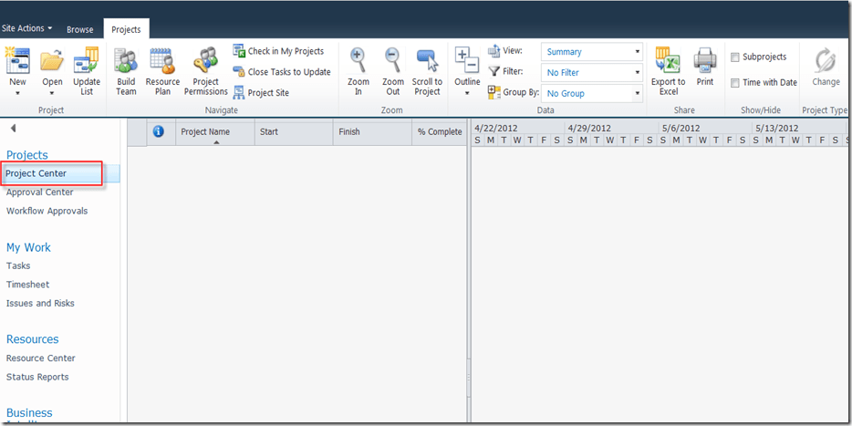The image size is (852, 426).
Task: Open the Approval Center link
Action: (40, 192)
